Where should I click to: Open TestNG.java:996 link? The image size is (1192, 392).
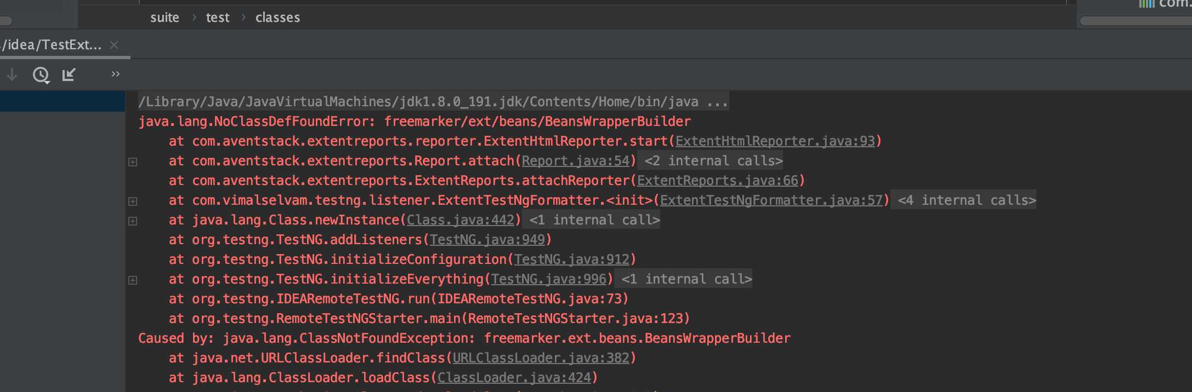pyautogui.click(x=549, y=279)
